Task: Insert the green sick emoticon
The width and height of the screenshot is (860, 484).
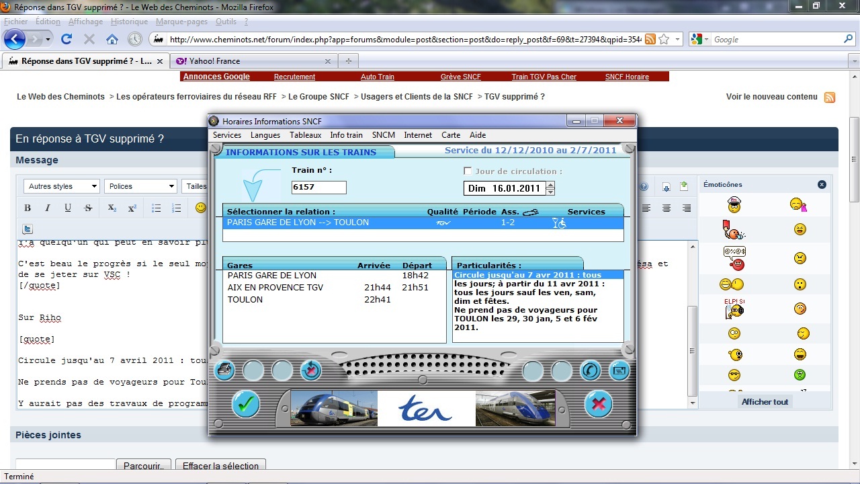Action: tap(800, 374)
